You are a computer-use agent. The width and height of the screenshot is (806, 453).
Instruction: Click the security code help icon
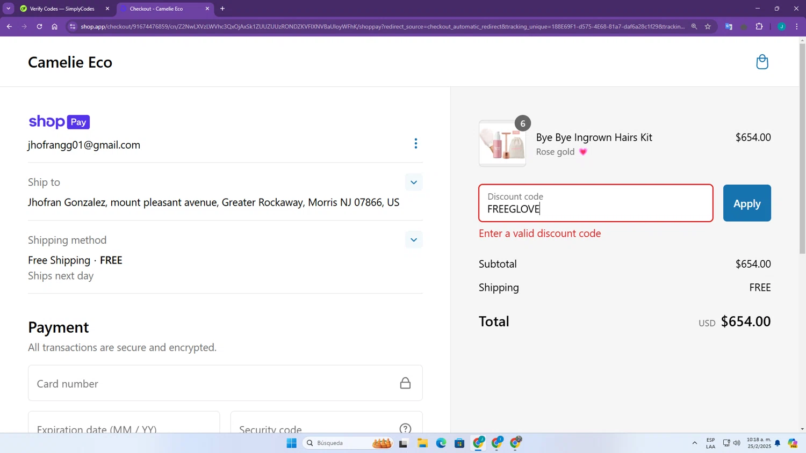pos(405,428)
